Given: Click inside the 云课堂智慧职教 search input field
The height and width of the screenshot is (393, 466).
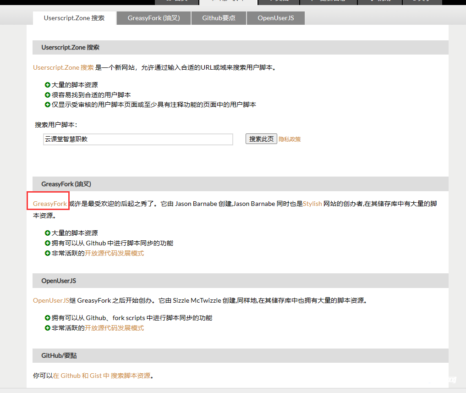Looking at the screenshot, I should coord(137,139).
